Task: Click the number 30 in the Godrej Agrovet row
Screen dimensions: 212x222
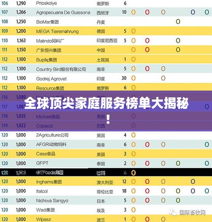Action: [124, 78]
